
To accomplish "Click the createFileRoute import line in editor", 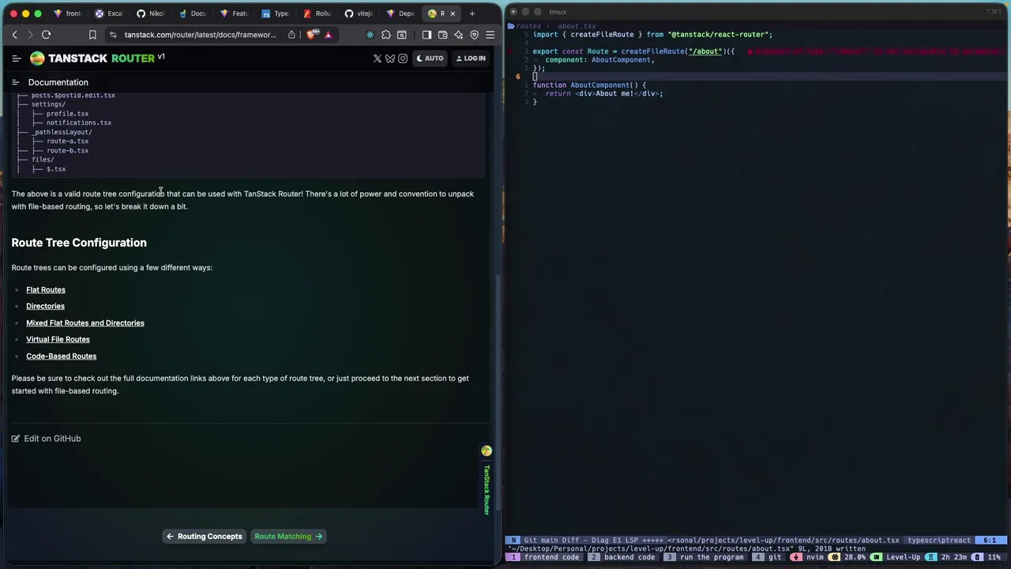I will click(x=652, y=35).
